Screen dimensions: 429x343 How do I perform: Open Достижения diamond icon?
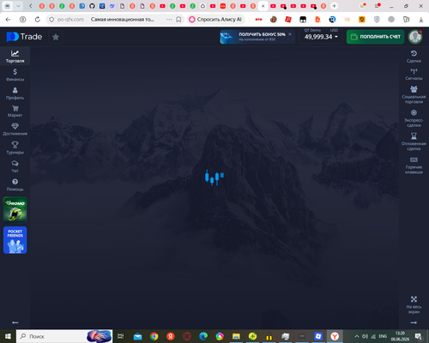(15, 129)
